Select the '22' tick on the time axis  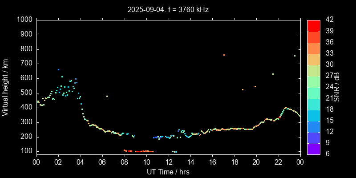pos(279,162)
